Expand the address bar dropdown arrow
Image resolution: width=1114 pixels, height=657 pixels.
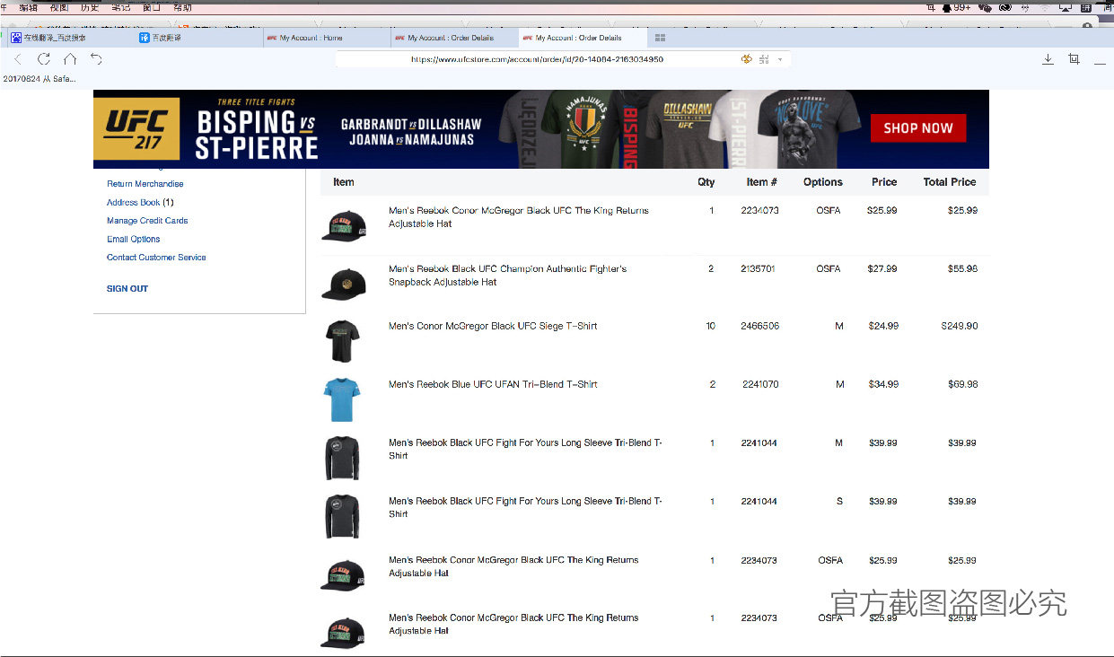[779, 60]
